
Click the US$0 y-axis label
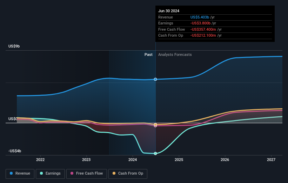tap(13, 119)
